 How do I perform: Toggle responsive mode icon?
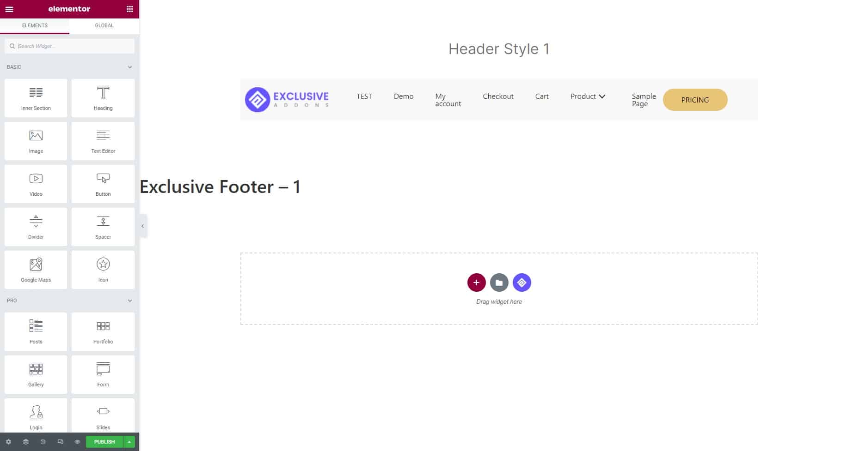pyautogui.click(x=60, y=442)
